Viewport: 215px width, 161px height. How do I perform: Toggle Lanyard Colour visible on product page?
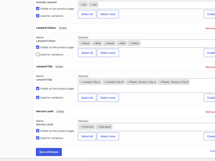coord(38,47)
